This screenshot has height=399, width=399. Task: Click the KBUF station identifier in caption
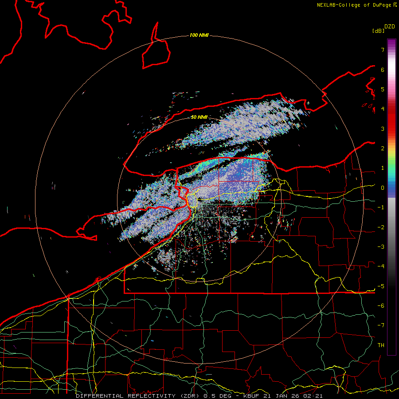[252, 396]
